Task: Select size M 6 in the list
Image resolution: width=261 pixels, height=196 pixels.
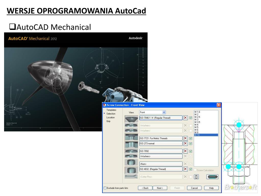Action: (206, 130)
